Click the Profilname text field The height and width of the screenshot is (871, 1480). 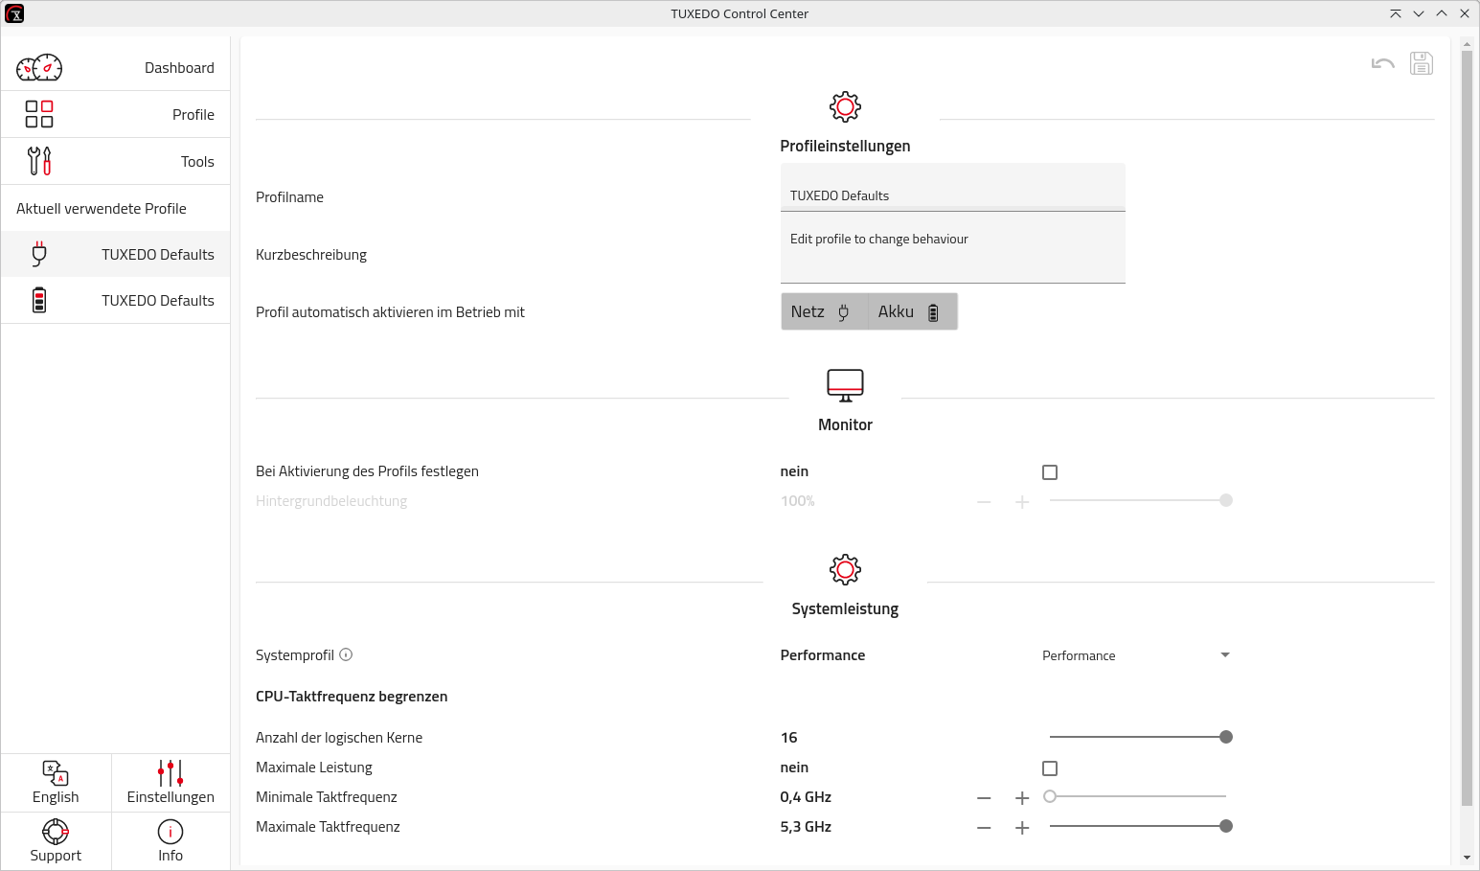coord(952,195)
